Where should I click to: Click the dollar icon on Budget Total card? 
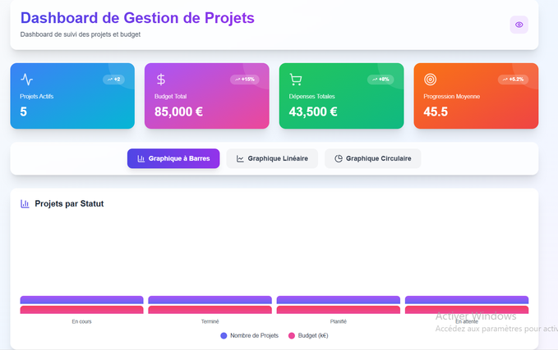[x=161, y=80]
